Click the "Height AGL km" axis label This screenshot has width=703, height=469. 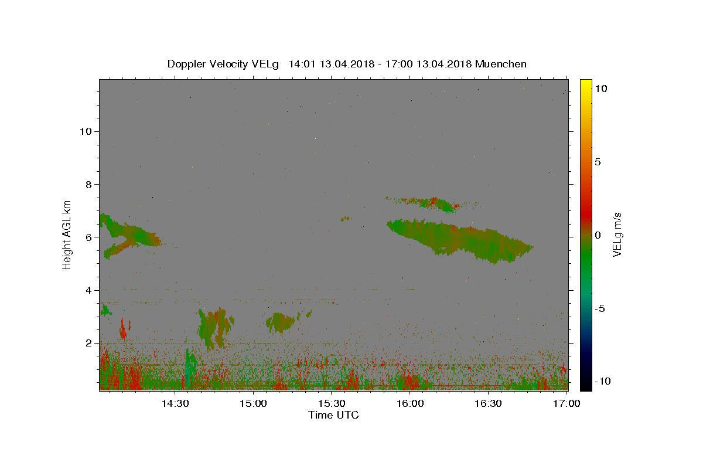coord(67,234)
